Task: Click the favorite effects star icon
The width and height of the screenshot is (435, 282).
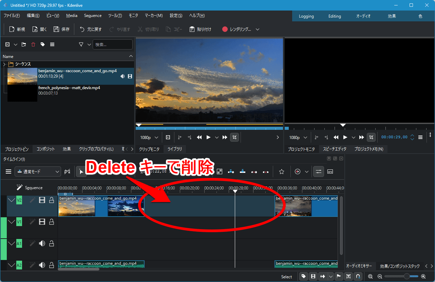Action: coord(281,172)
